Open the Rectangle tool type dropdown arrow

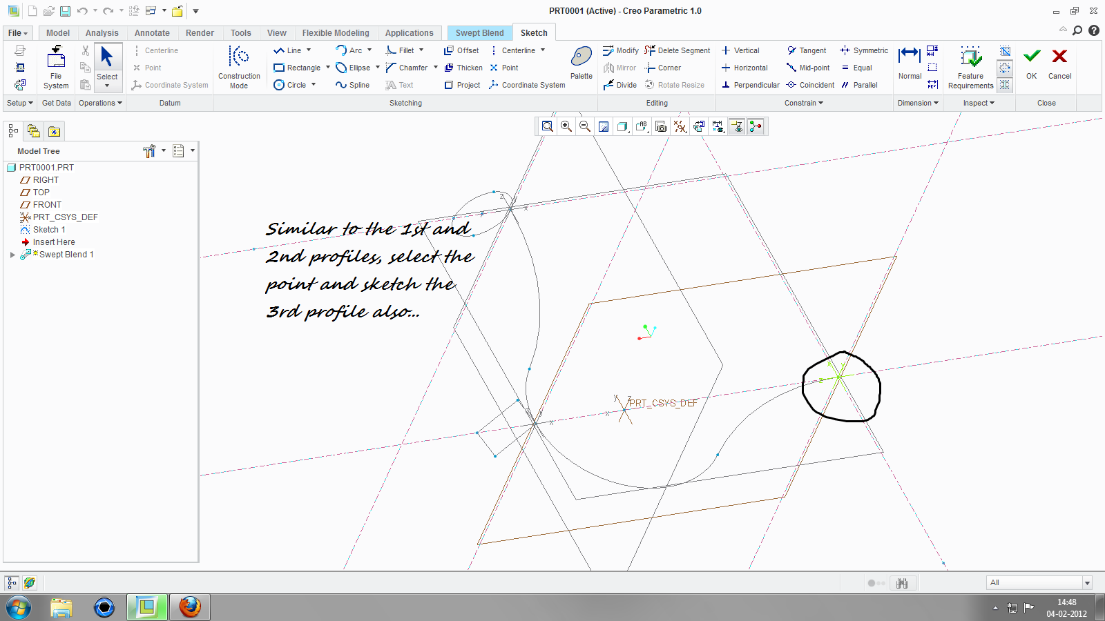click(327, 68)
